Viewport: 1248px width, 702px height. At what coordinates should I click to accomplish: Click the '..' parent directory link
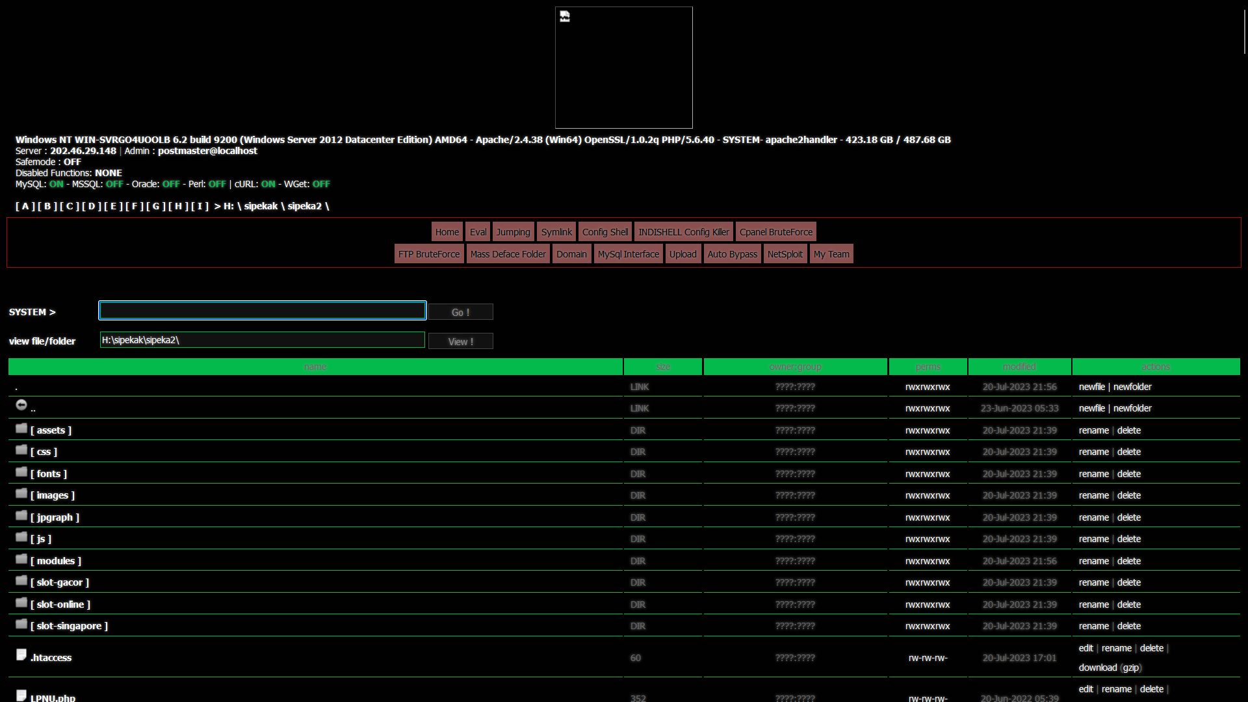click(33, 408)
